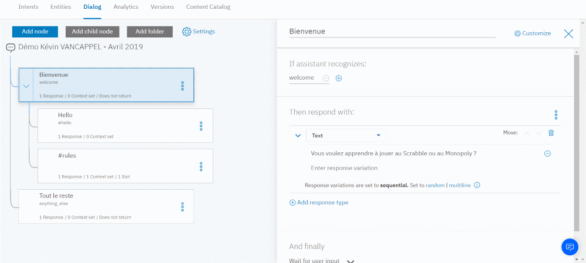The width and height of the screenshot is (586, 263).
Task: Open the Versions tab
Action: coord(162,6)
